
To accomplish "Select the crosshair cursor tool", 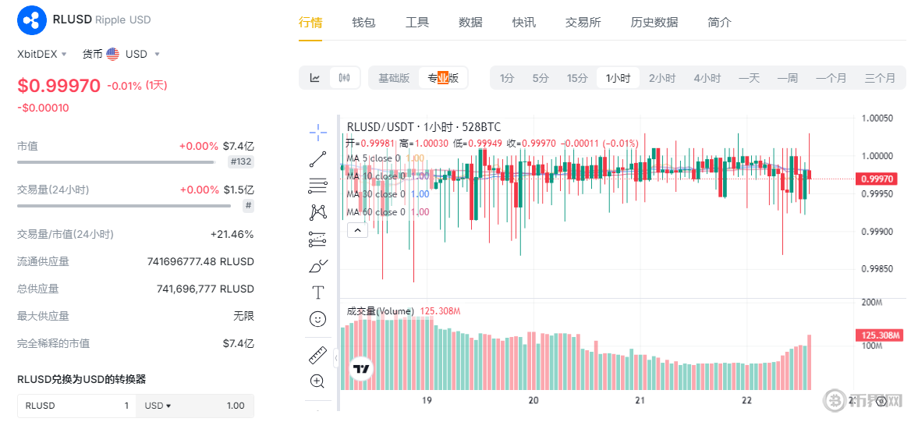I will click(317, 132).
